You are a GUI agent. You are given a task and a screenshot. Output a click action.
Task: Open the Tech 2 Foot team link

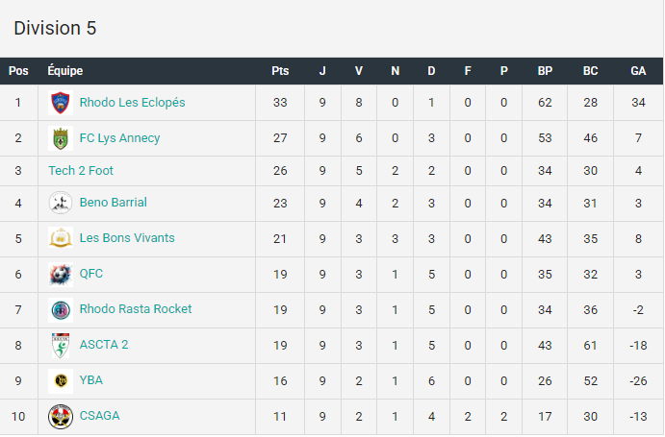[81, 170]
